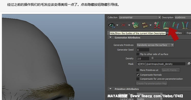Click the brown patch binding icon
Viewport: 191px width, 100px height.
pyautogui.click(x=145, y=25)
